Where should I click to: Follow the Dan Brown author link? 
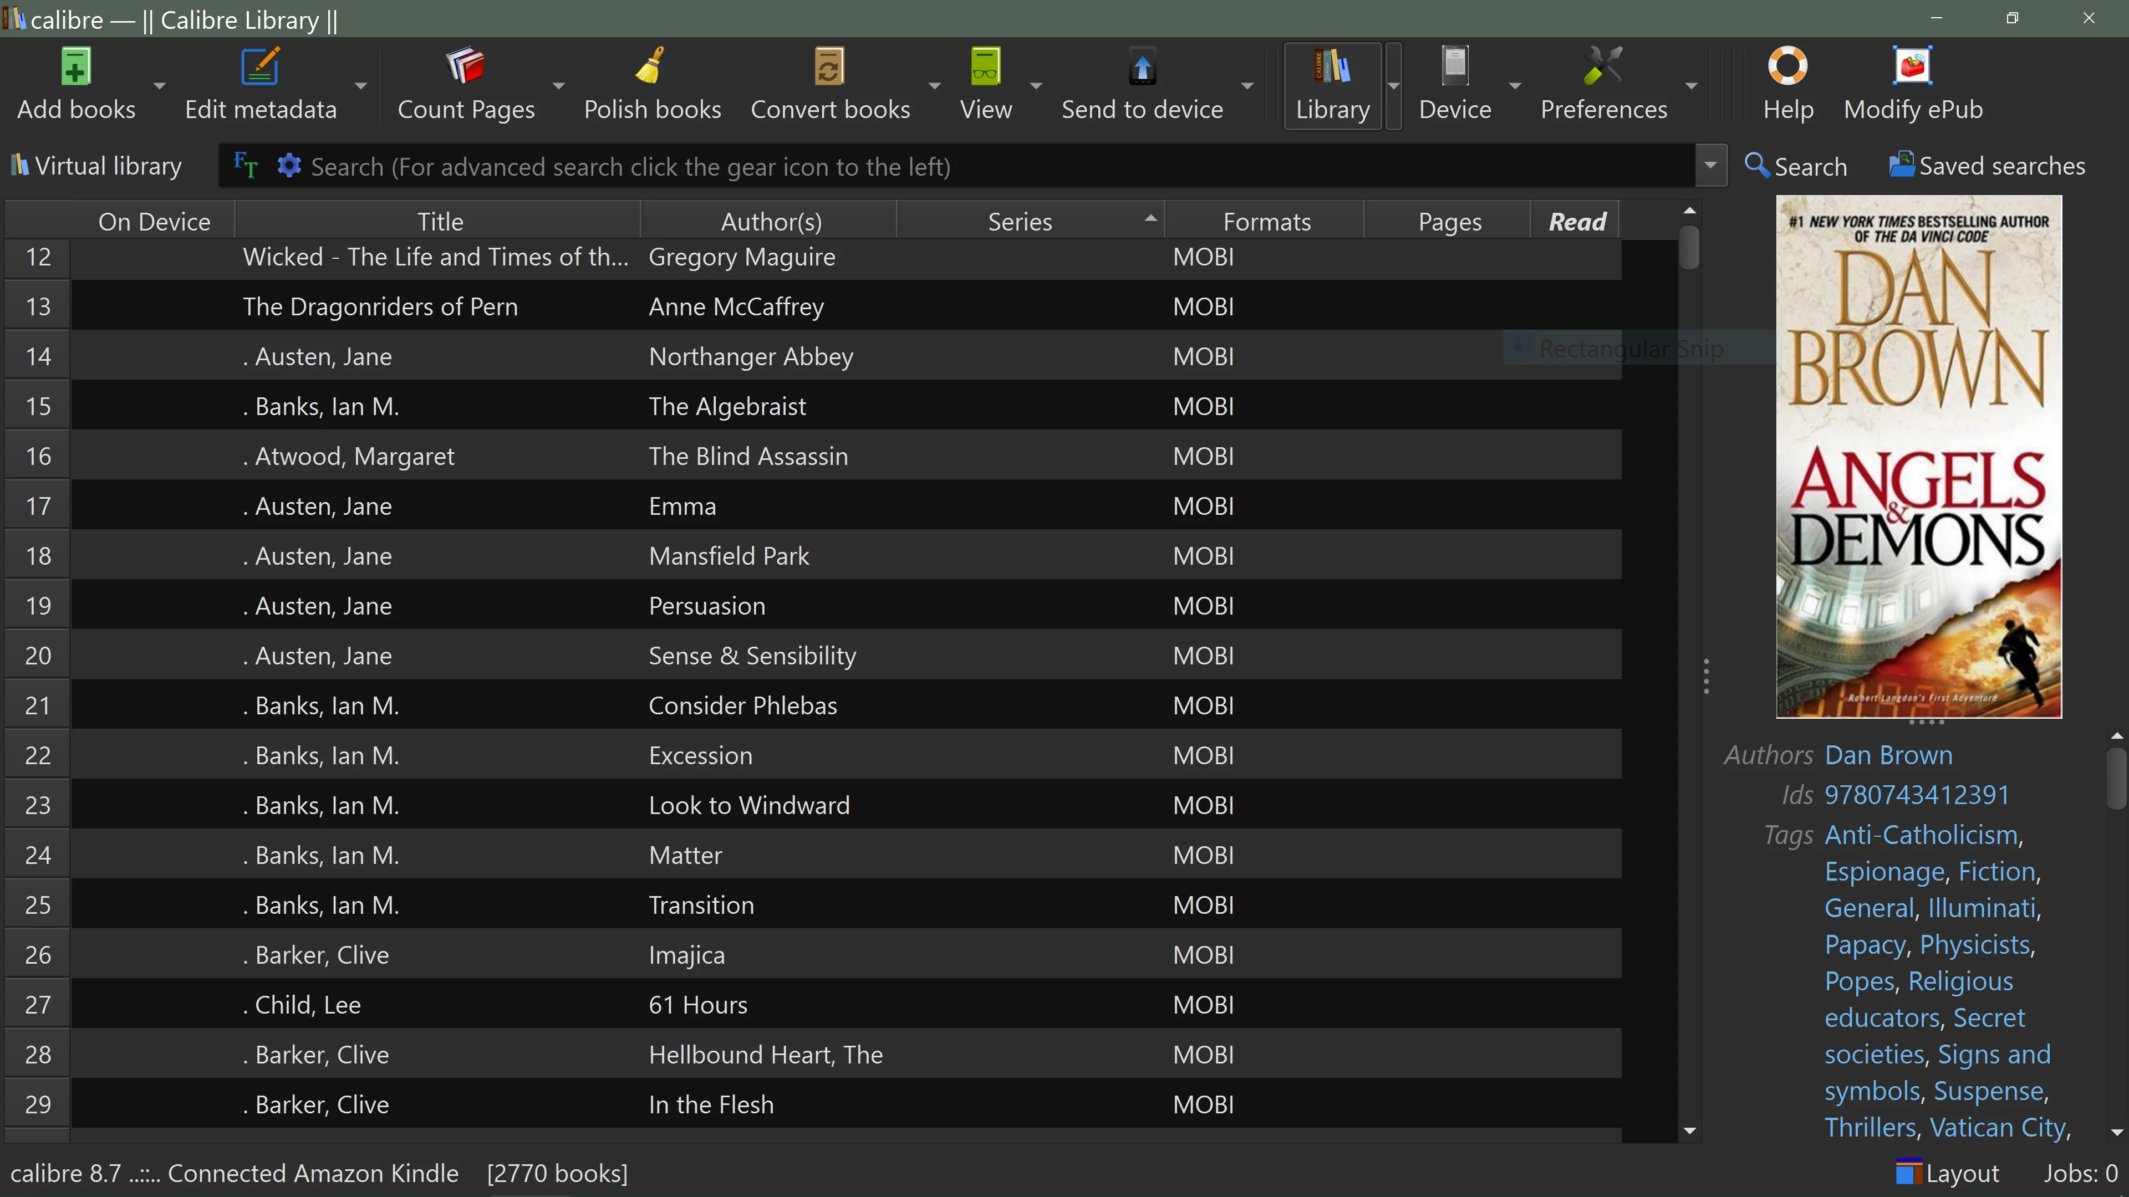pyautogui.click(x=1888, y=755)
